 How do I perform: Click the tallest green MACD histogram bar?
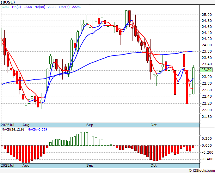tap(84, 139)
